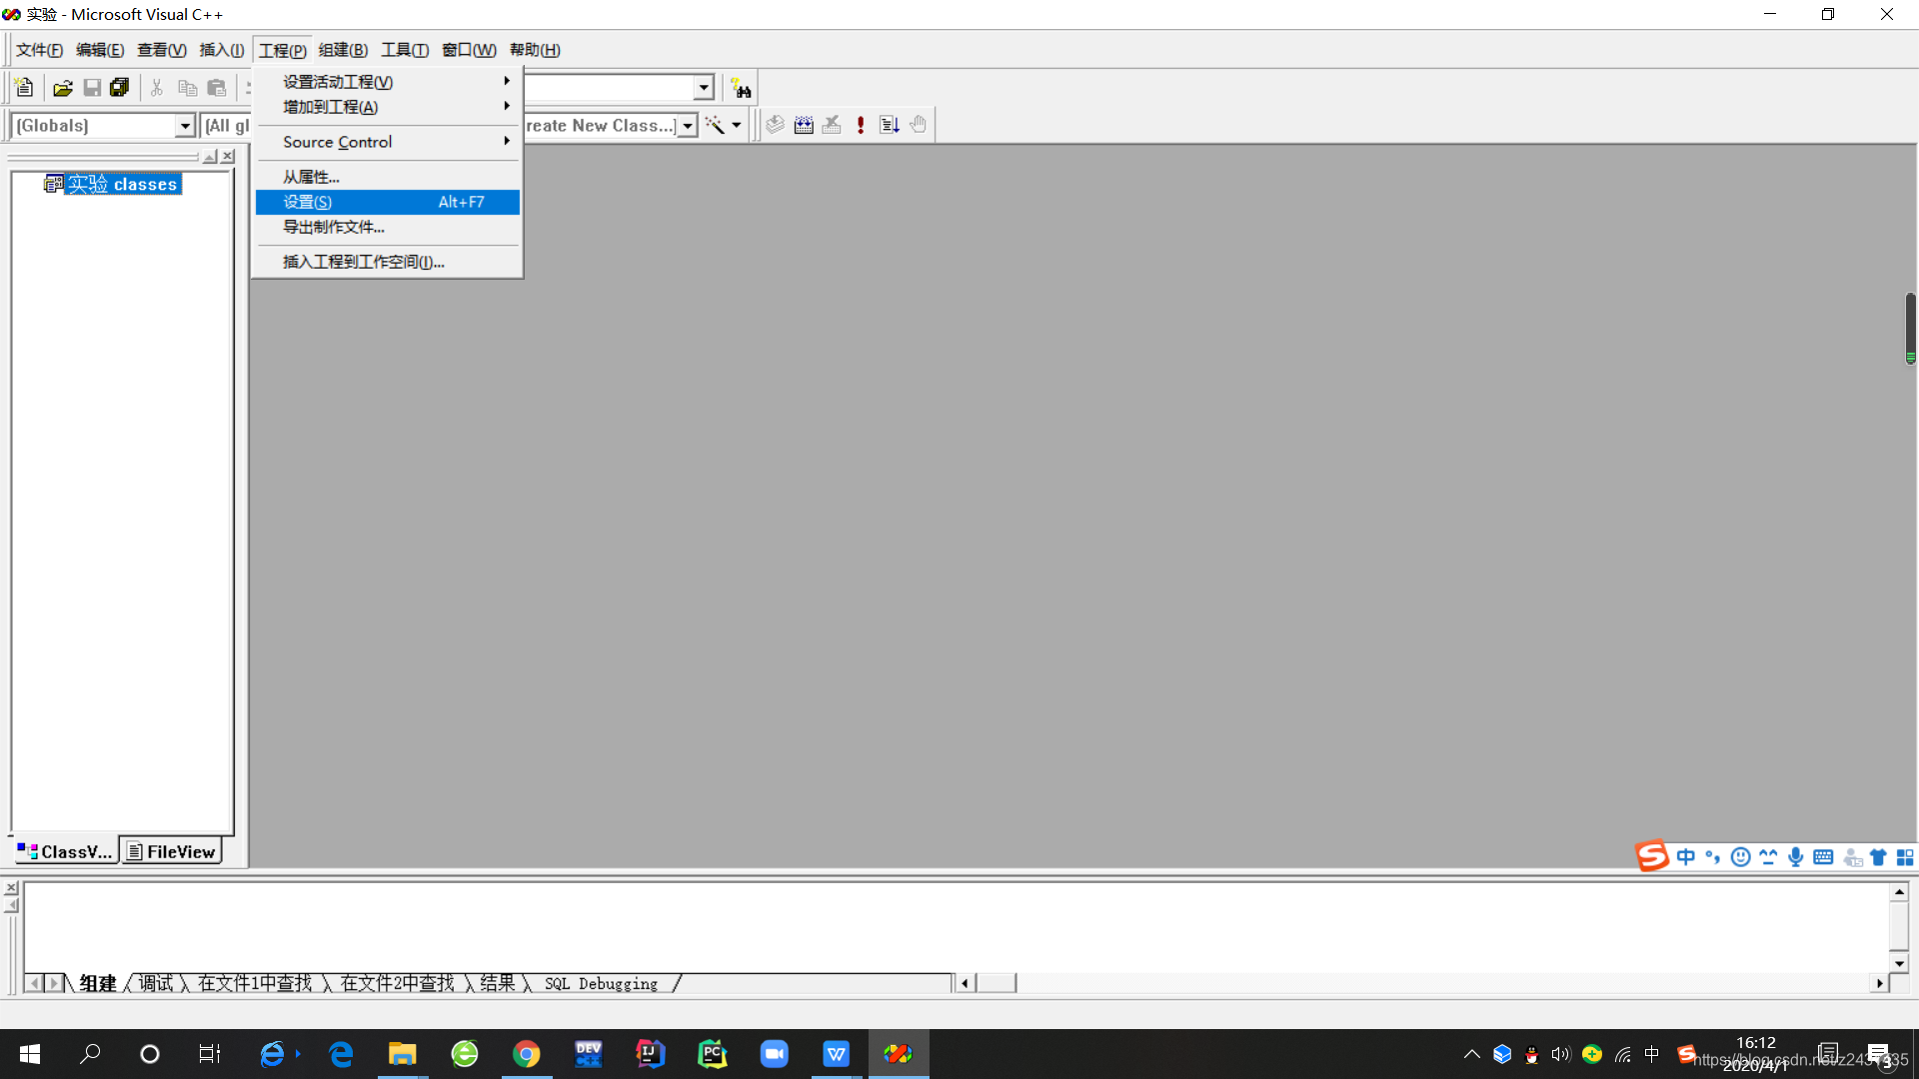Viewport: 1919px width, 1079px height.
Task: Switch to the ClassView tab
Action: (x=65, y=851)
